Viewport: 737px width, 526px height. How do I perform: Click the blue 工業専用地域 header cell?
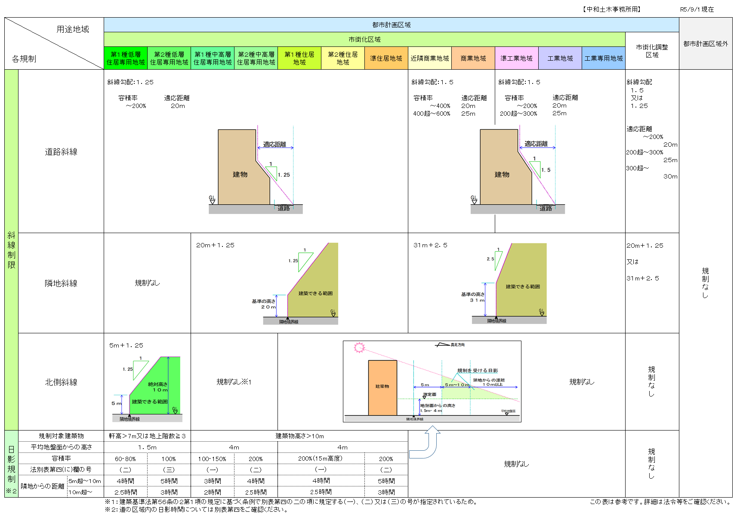[x=603, y=58]
